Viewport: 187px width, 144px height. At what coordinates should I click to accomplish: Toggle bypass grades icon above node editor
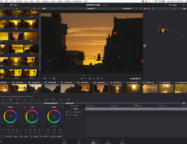tap(153, 9)
